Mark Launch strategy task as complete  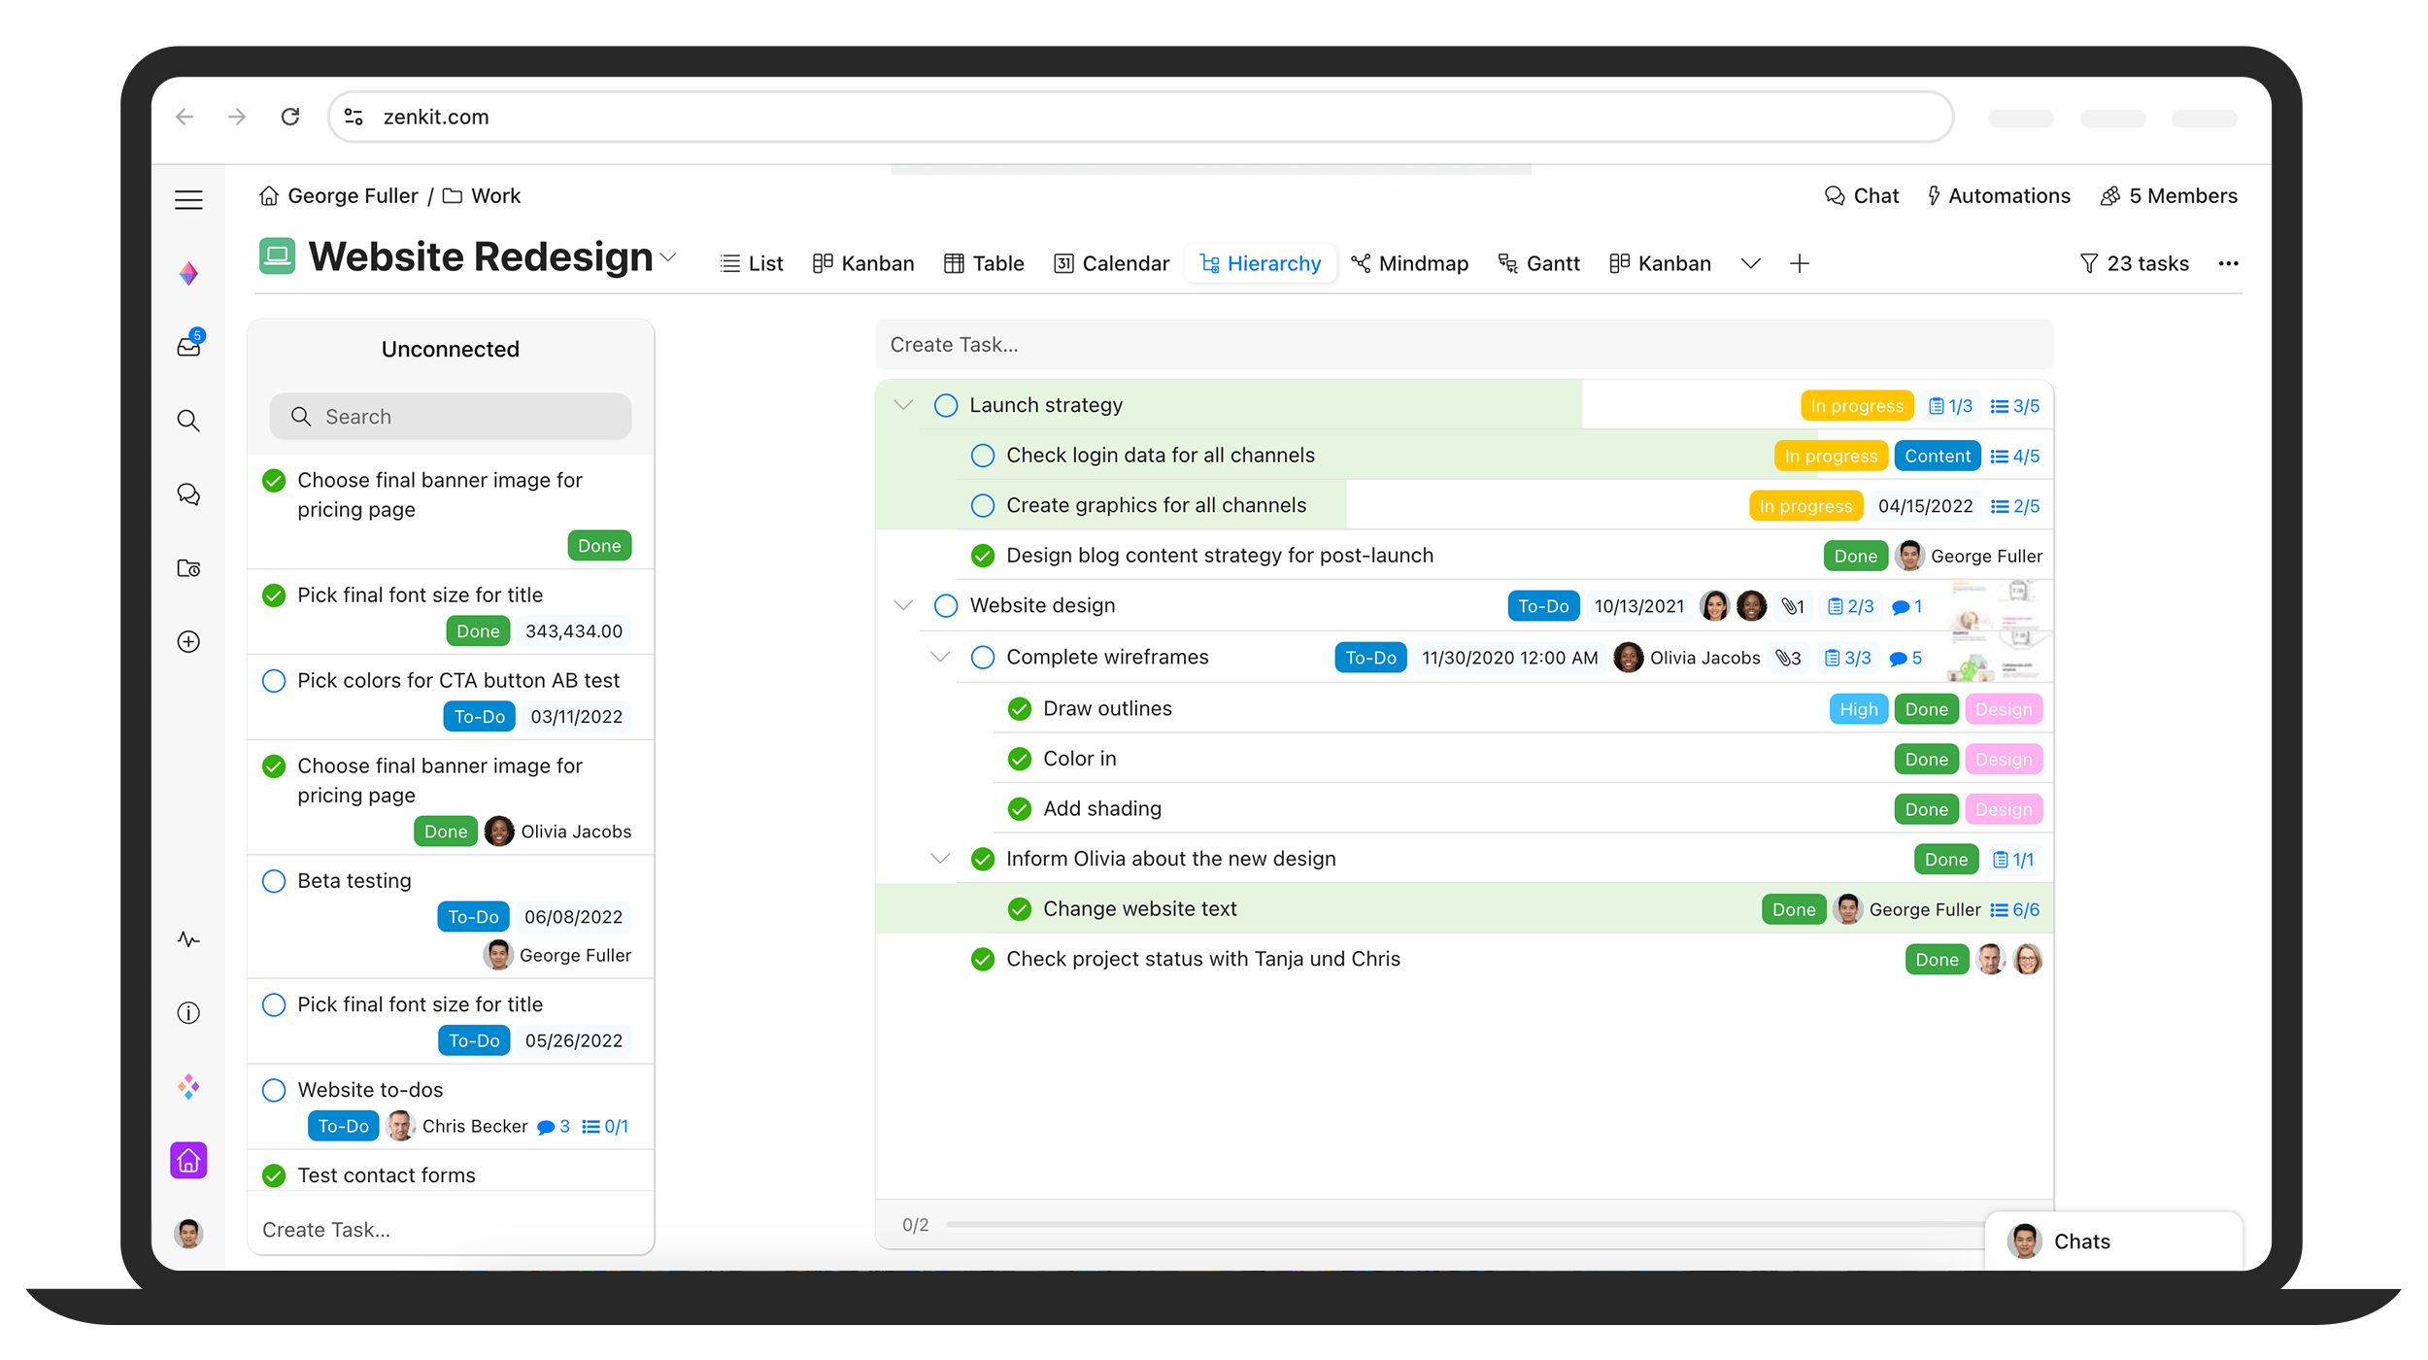(946, 405)
